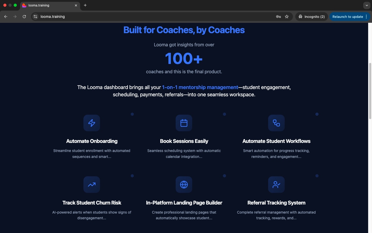Click the page vertical scrollbar thumb

(x=370, y=91)
